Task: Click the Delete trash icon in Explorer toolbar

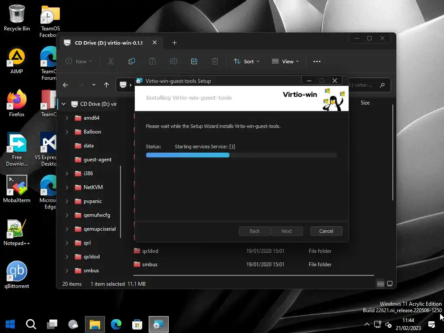Action: point(215,61)
